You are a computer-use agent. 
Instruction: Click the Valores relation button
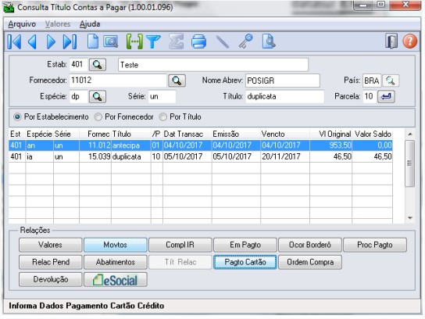click(51, 245)
